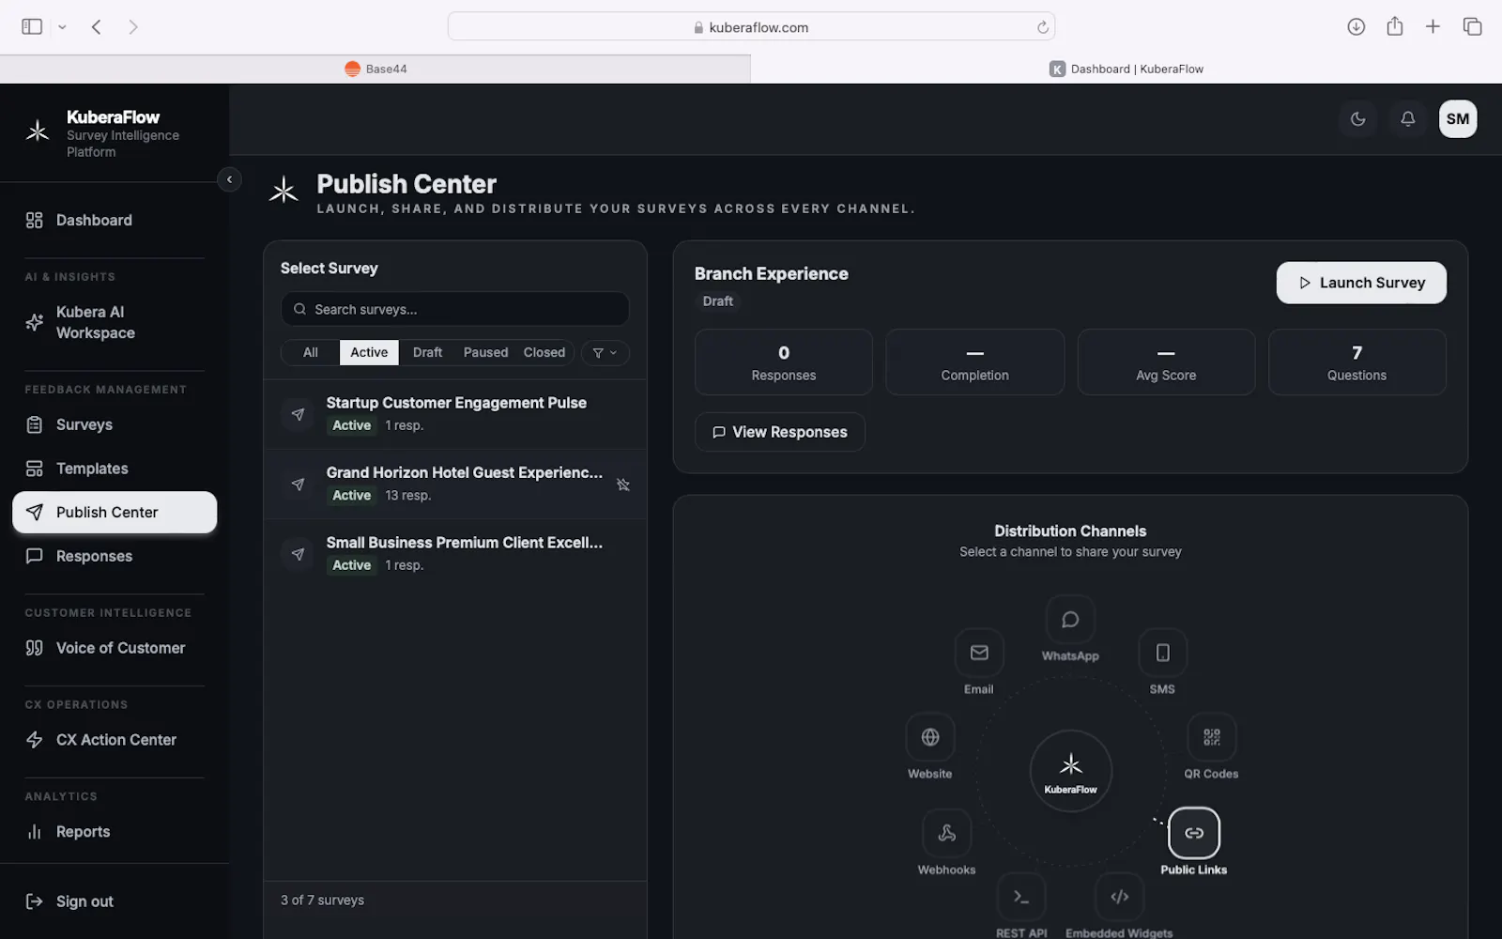Click the 0 Responses stat card

pos(784,362)
